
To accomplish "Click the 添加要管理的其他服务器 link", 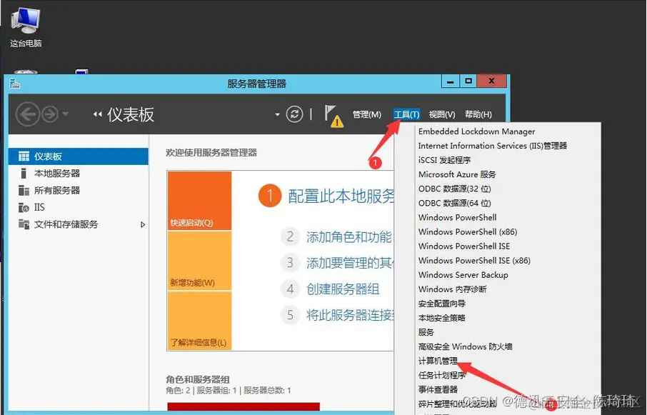I will point(350,263).
